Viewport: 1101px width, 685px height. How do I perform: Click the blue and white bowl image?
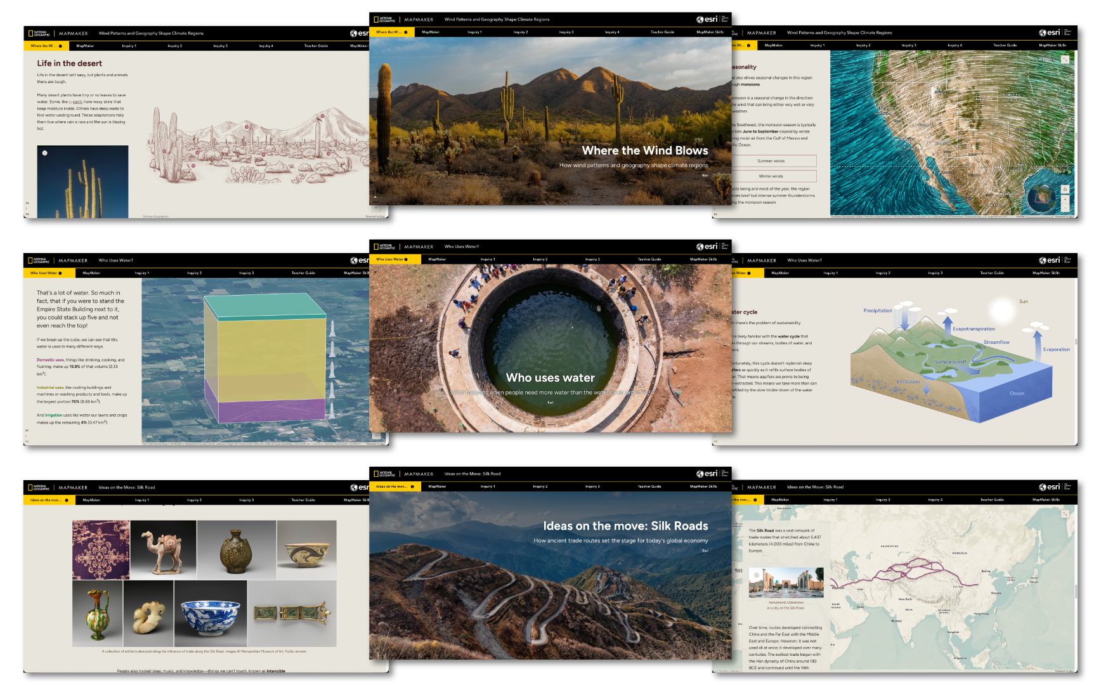click(211, 613)
